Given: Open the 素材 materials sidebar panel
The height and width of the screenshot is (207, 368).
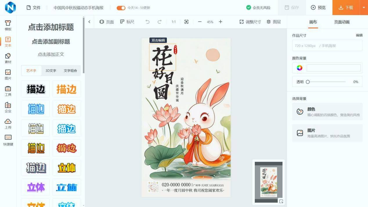Looking at the screenshot, I should 8,58.
